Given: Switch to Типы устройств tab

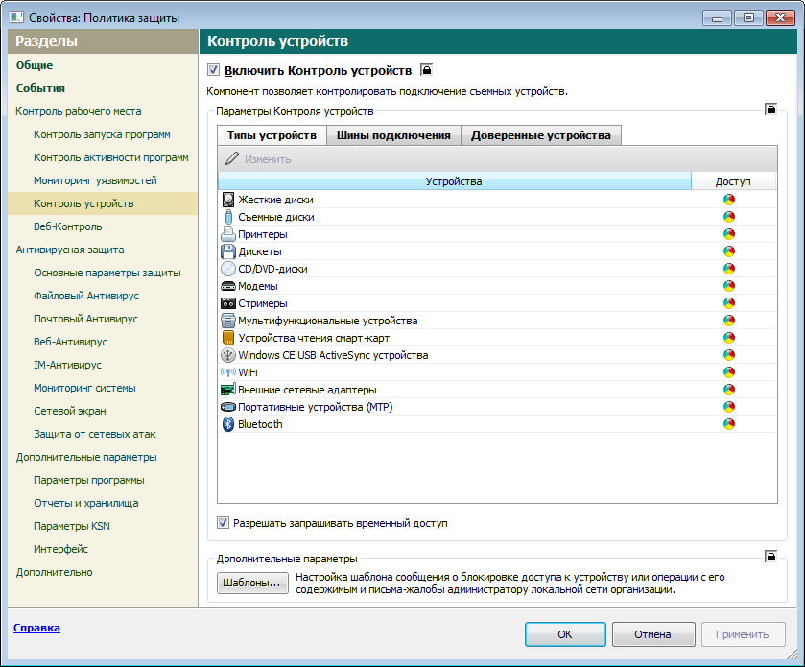Looking at the screenshot, I should click(x=272, y=135).
